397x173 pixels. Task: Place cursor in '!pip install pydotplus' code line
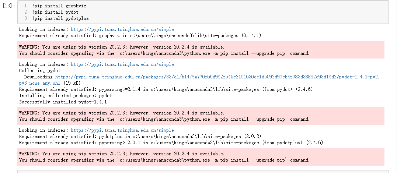point(60,18)
